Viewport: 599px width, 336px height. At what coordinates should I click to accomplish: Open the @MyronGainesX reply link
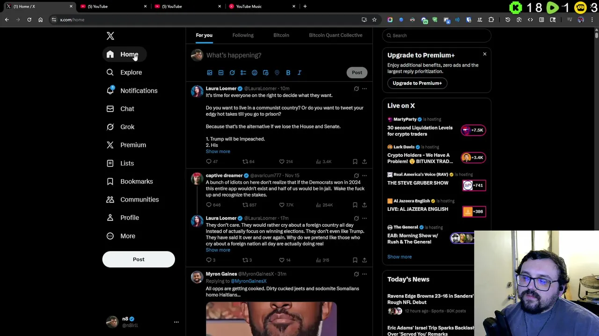point(248,281)
